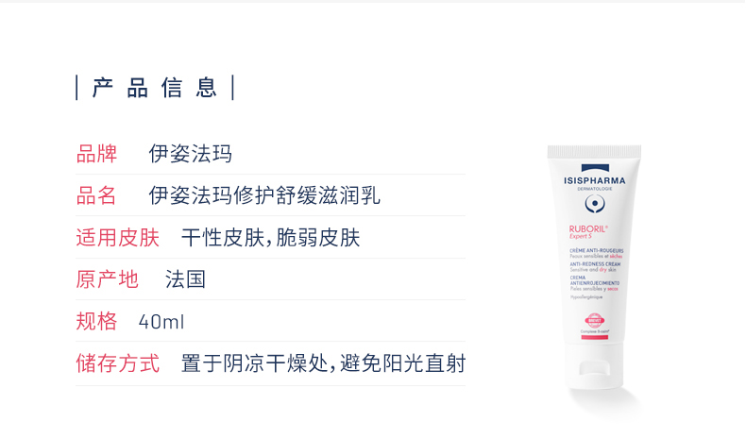Image resolution: width=746 pixels, height=438 pixels.
Task: Click the 储存方式 label
Action: coord(117,363)
